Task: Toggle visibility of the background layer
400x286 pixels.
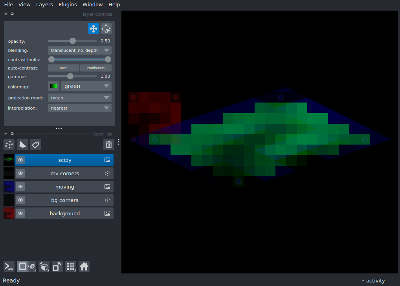Action: pyautogui.click(x=20, y=213)
